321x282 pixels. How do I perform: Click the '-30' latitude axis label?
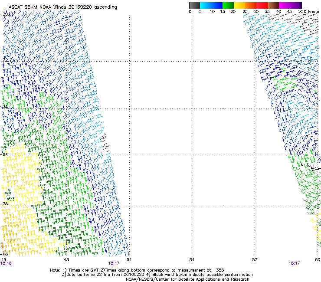4,14
